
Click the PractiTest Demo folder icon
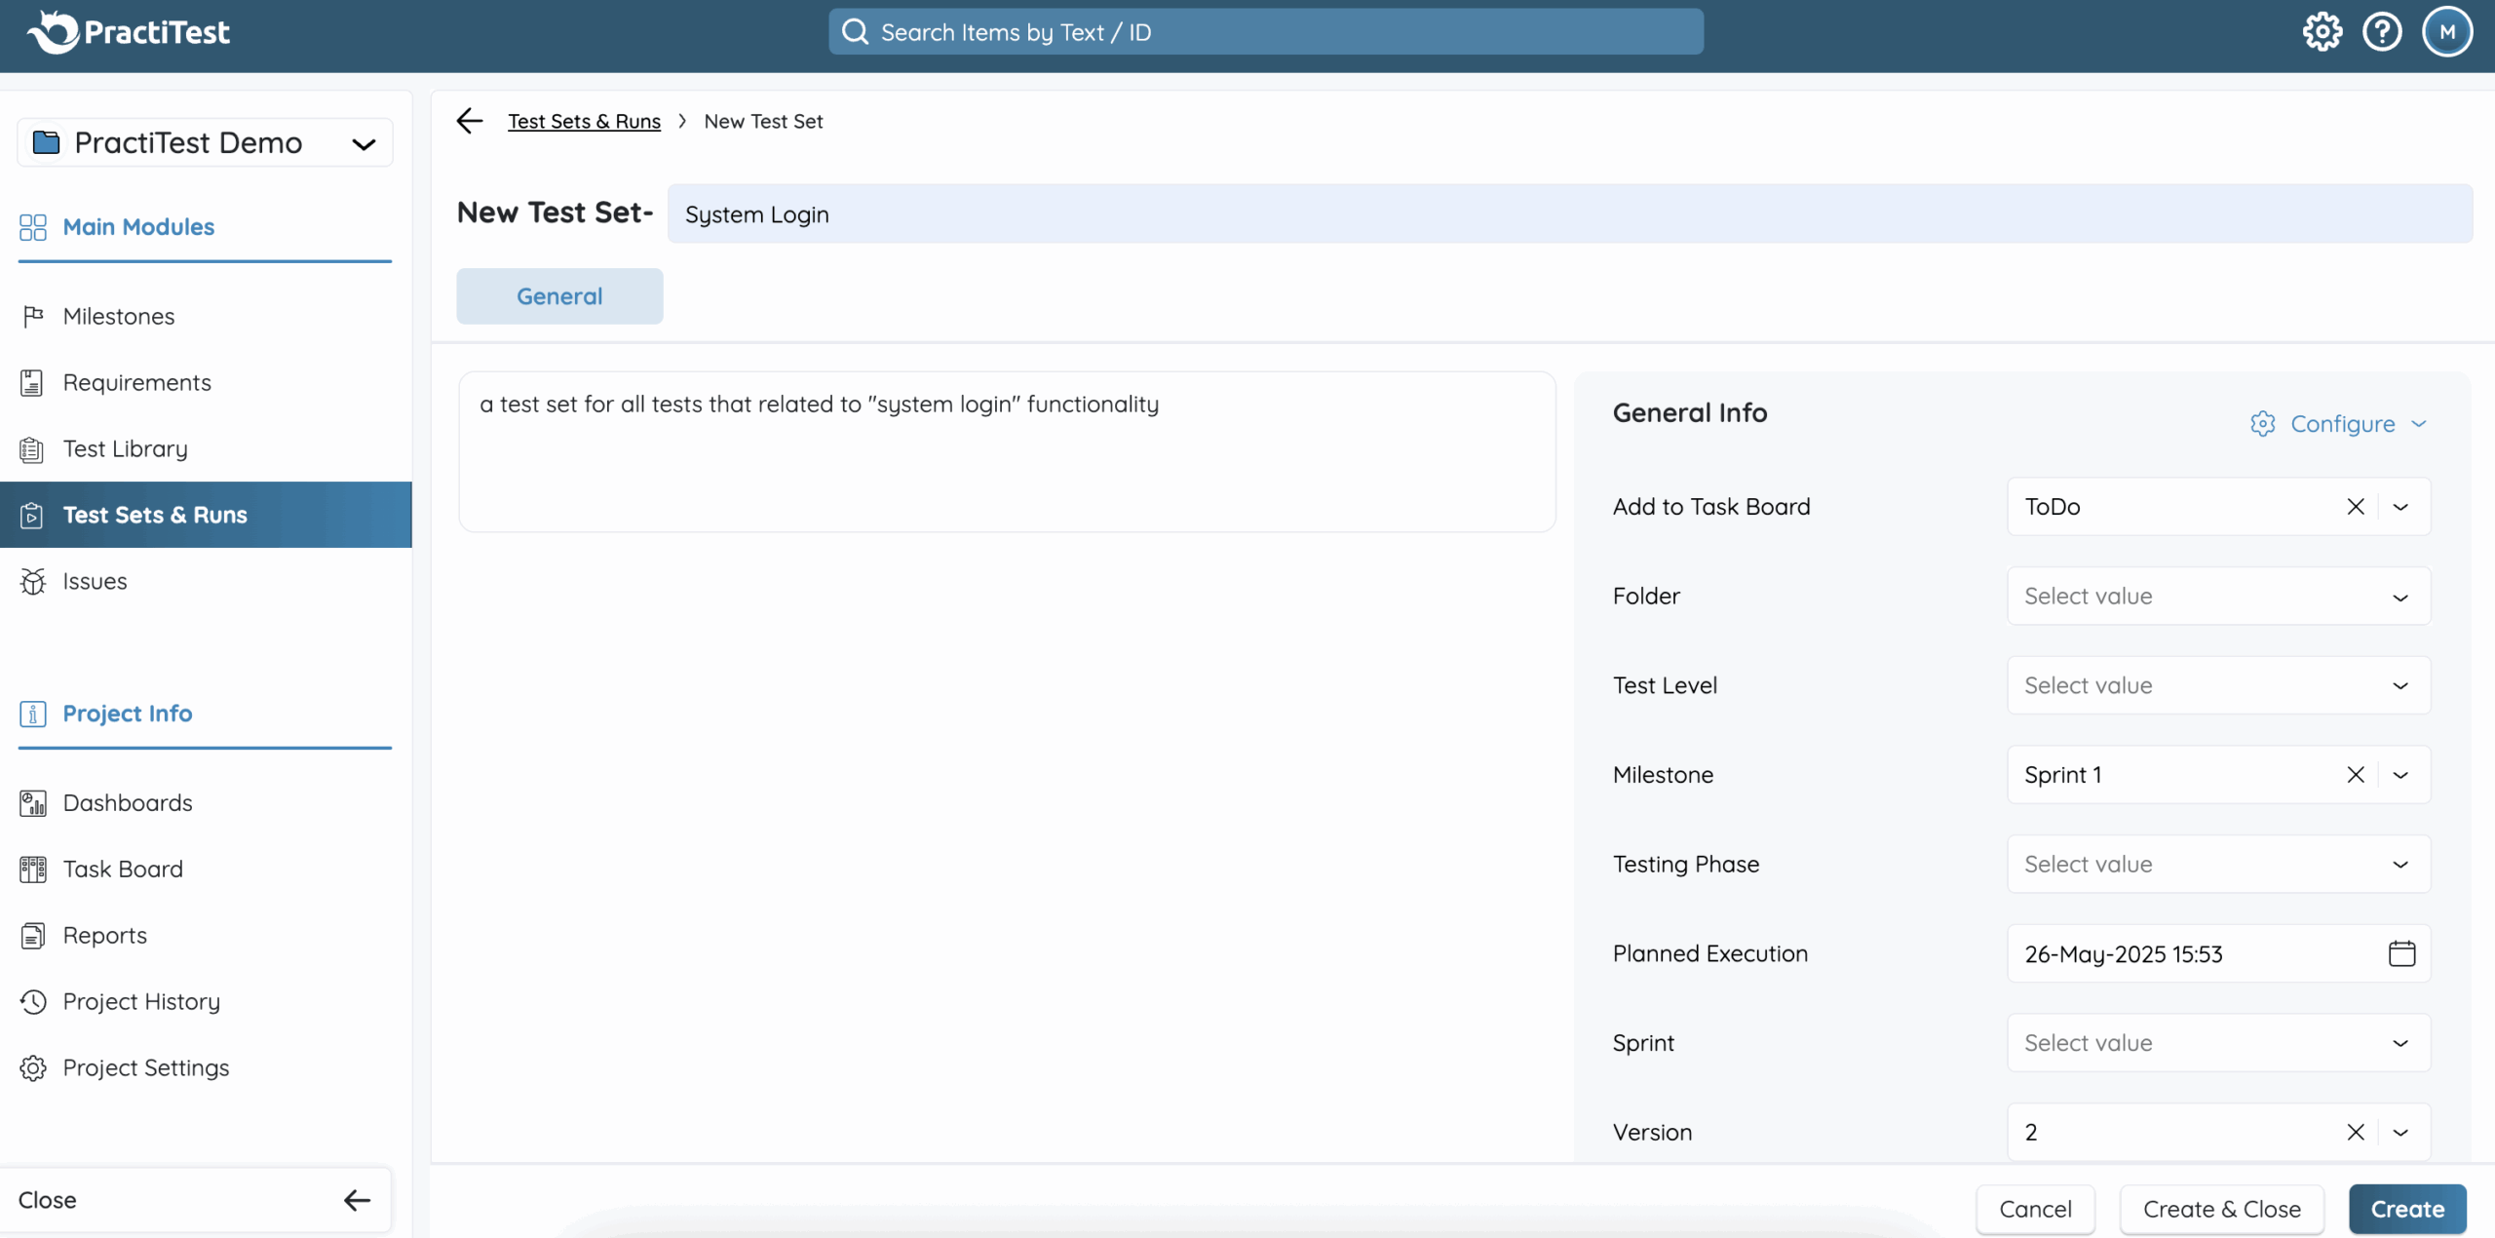click(46, 142)
